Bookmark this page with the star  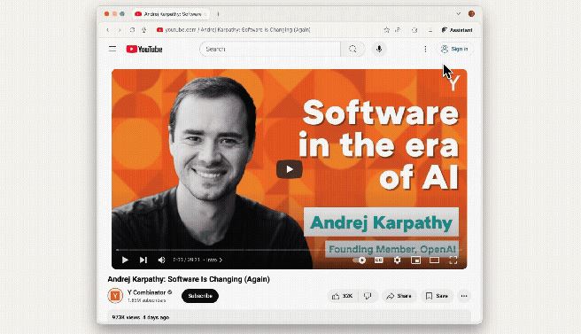[x=386, y=30]
